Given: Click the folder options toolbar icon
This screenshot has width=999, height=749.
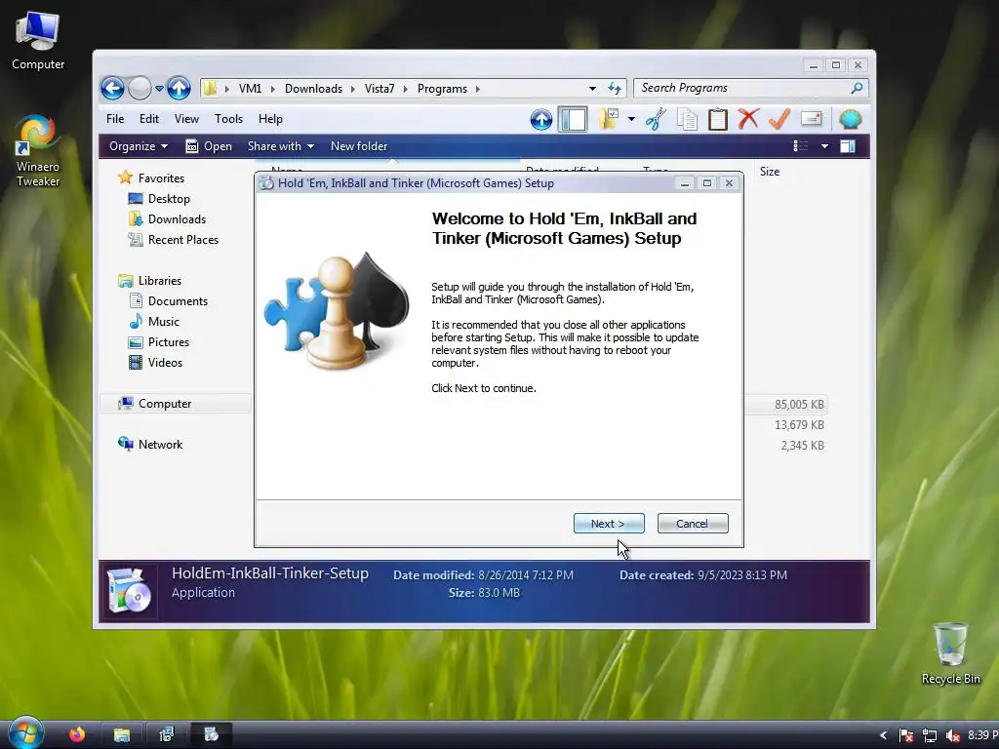Looking at the screenshot, I should tap(609, 119).
